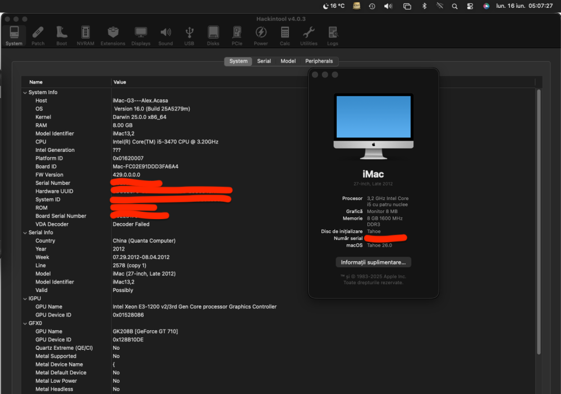Switch to the Model tab
This screenshot has height=394, width=561.
288,61
